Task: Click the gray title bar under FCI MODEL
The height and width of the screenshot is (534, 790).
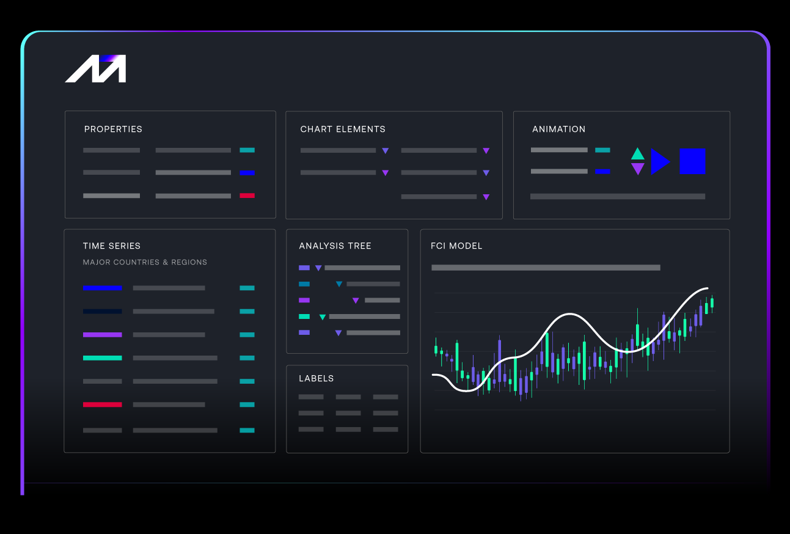Action: coord(546,268)
